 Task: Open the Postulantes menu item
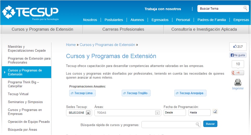[x=114, y=20]
